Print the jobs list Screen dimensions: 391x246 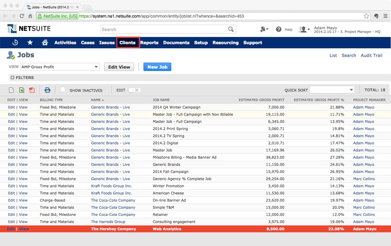pos(47,90)
